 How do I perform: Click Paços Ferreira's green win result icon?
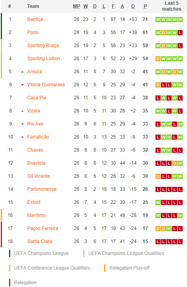(x=169, y=228)
